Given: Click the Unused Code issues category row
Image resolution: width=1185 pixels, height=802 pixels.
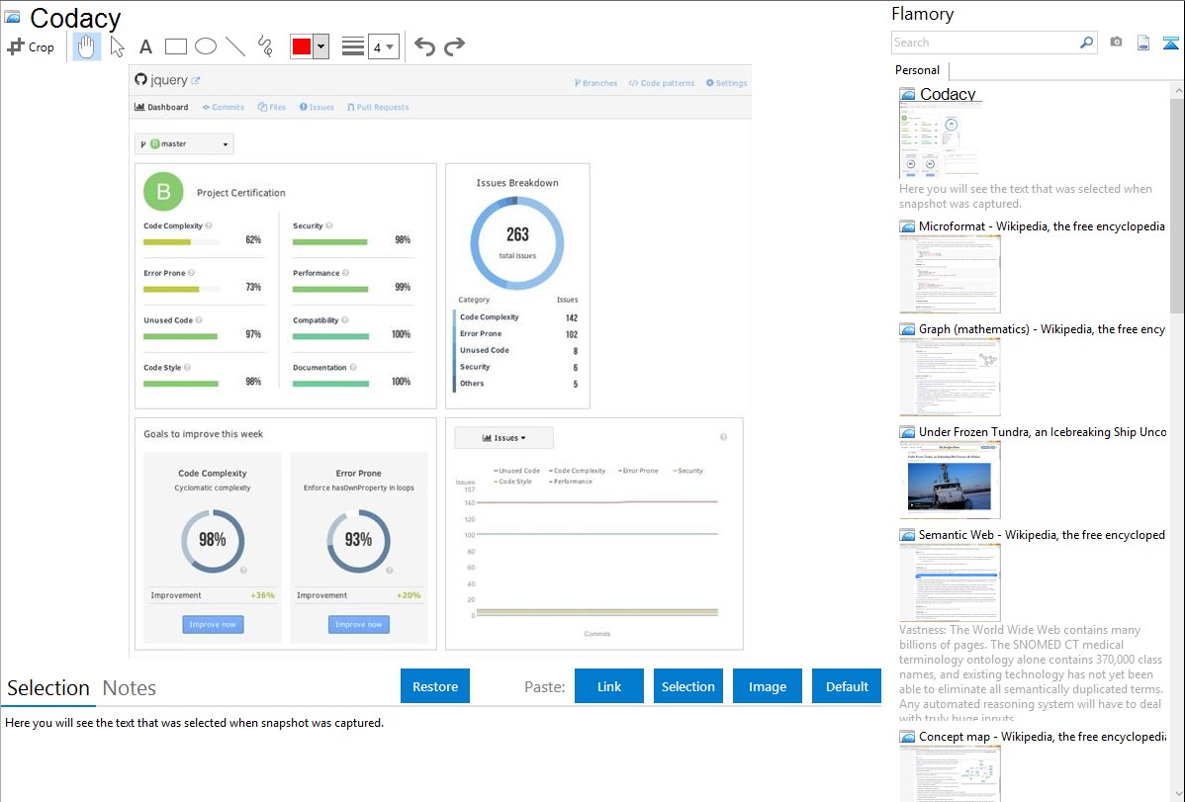Looking at the screenshot, I should pos(517,351).
